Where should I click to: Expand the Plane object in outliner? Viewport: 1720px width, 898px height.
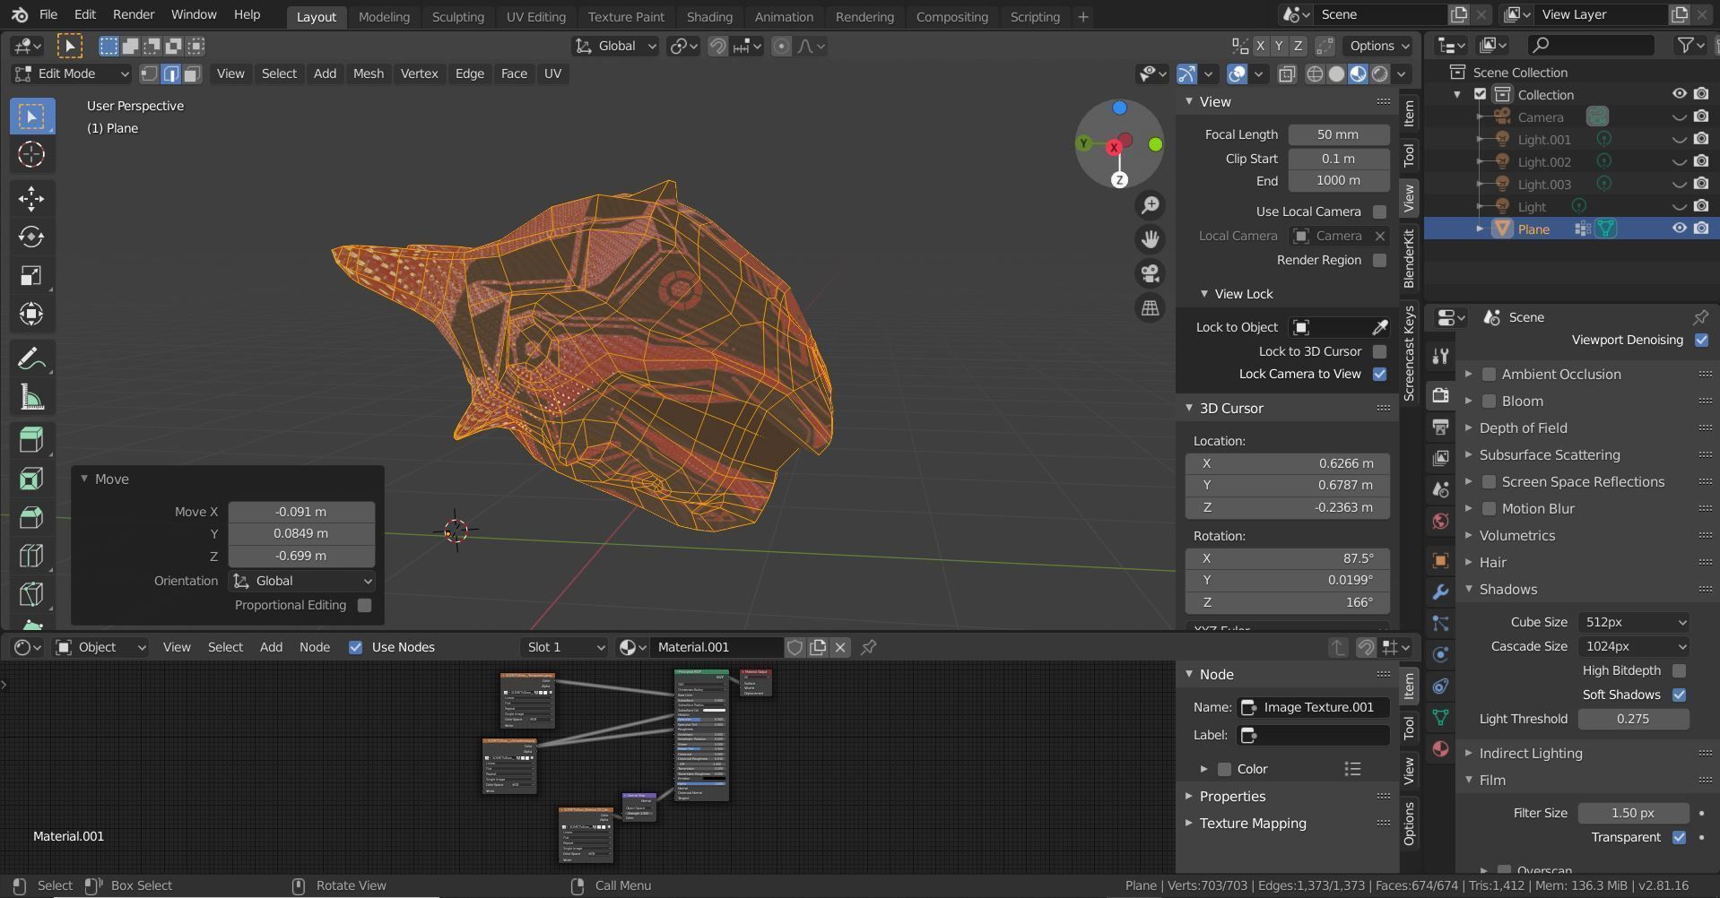(x=1480, y=229)
